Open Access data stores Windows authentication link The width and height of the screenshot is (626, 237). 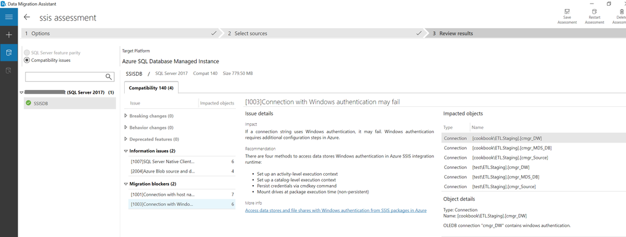tap(335, 210)
